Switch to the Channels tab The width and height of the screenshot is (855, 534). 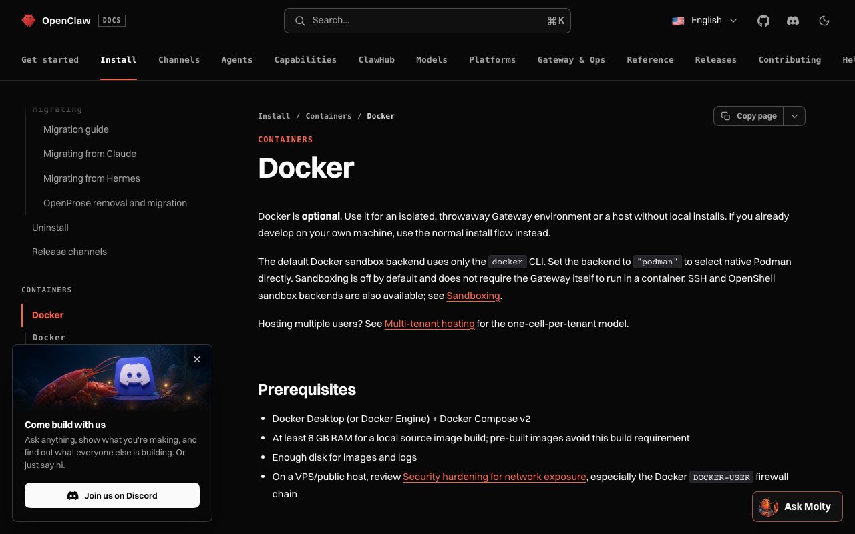tap(179, 59)
